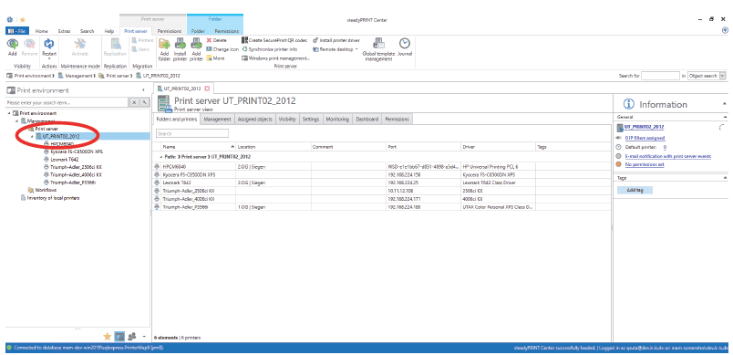
Task: Collapse the Print environment side panel
Action: pos(143,90)
